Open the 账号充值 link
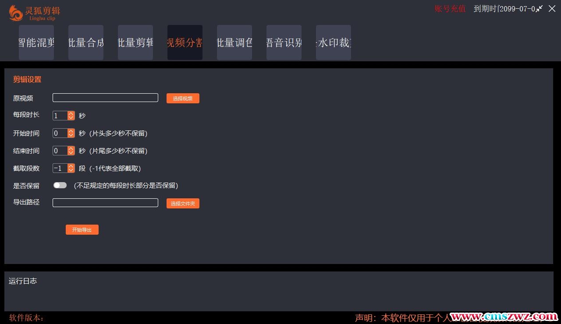The image size is (561, 324). [x=450, y=9]
